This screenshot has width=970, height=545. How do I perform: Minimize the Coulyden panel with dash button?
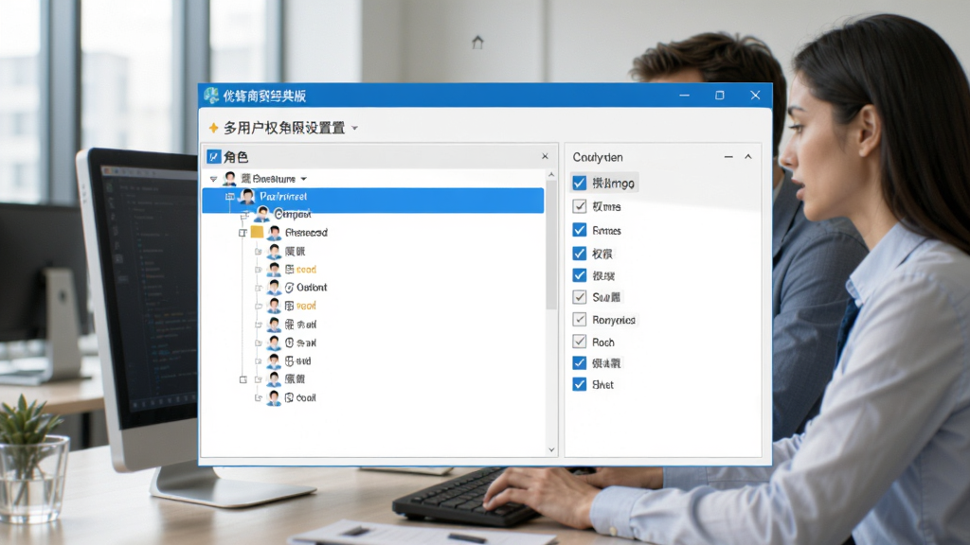(x=728, y=157)
